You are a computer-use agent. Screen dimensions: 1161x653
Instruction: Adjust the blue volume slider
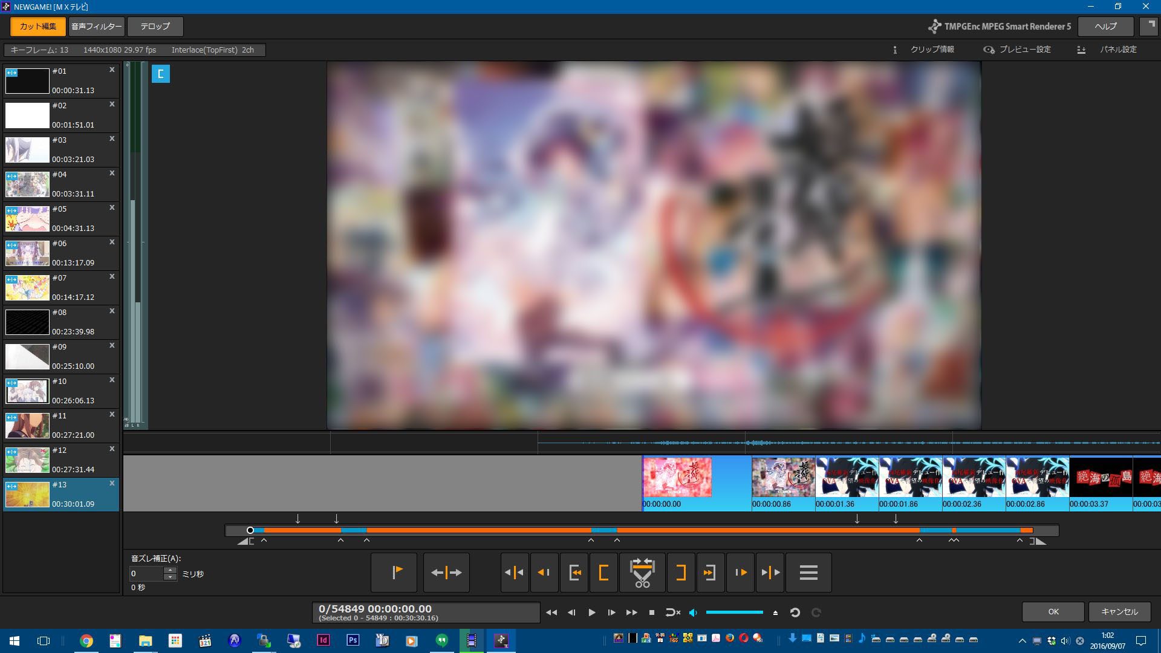click(x=734, y=612)
